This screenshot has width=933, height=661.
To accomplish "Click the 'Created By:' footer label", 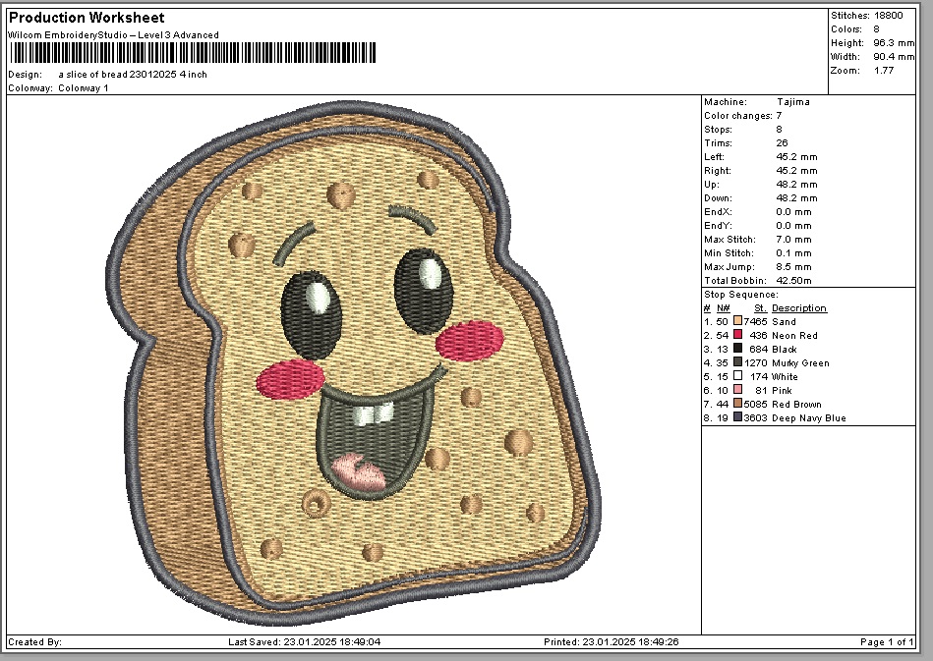I will click(x=35, y=642).
